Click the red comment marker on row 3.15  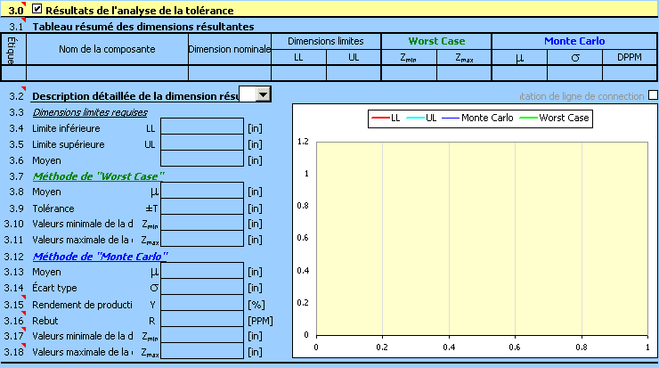[x=23, y=298]
